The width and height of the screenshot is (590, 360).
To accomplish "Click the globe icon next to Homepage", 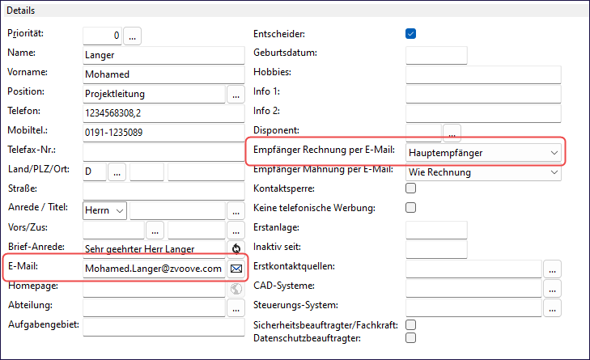I will coord(236,289).
